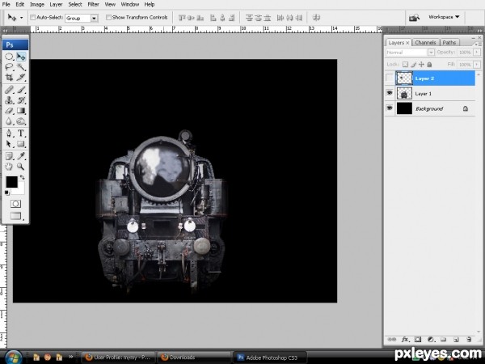Switch to the Channels tab

click(425, 42)
